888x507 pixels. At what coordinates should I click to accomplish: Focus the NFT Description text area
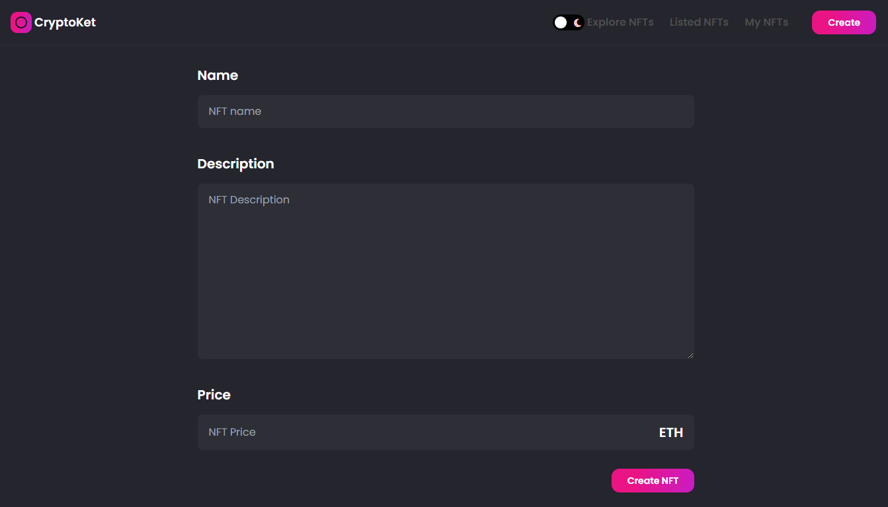(x=445, y=271)
